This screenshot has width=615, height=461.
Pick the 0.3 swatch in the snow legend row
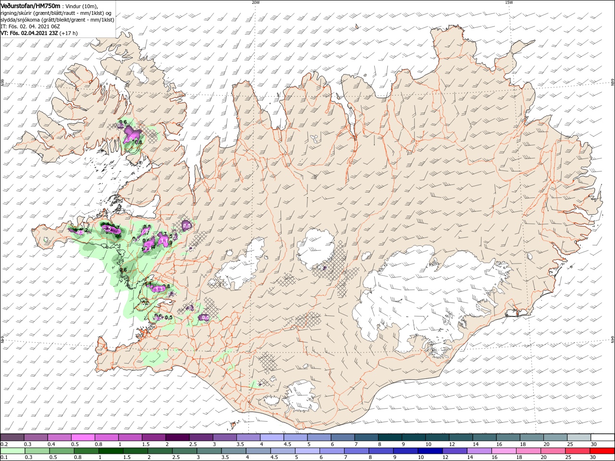pyautogui.click(x=36, y=437)
